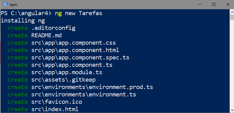234x113 pixels.
Task: Click the scrollbar up arrow
Action: point(232,12)
